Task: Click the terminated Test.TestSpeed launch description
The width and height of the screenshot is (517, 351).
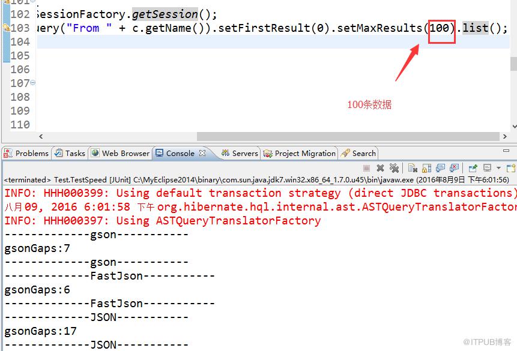Action: coord(256,180)
